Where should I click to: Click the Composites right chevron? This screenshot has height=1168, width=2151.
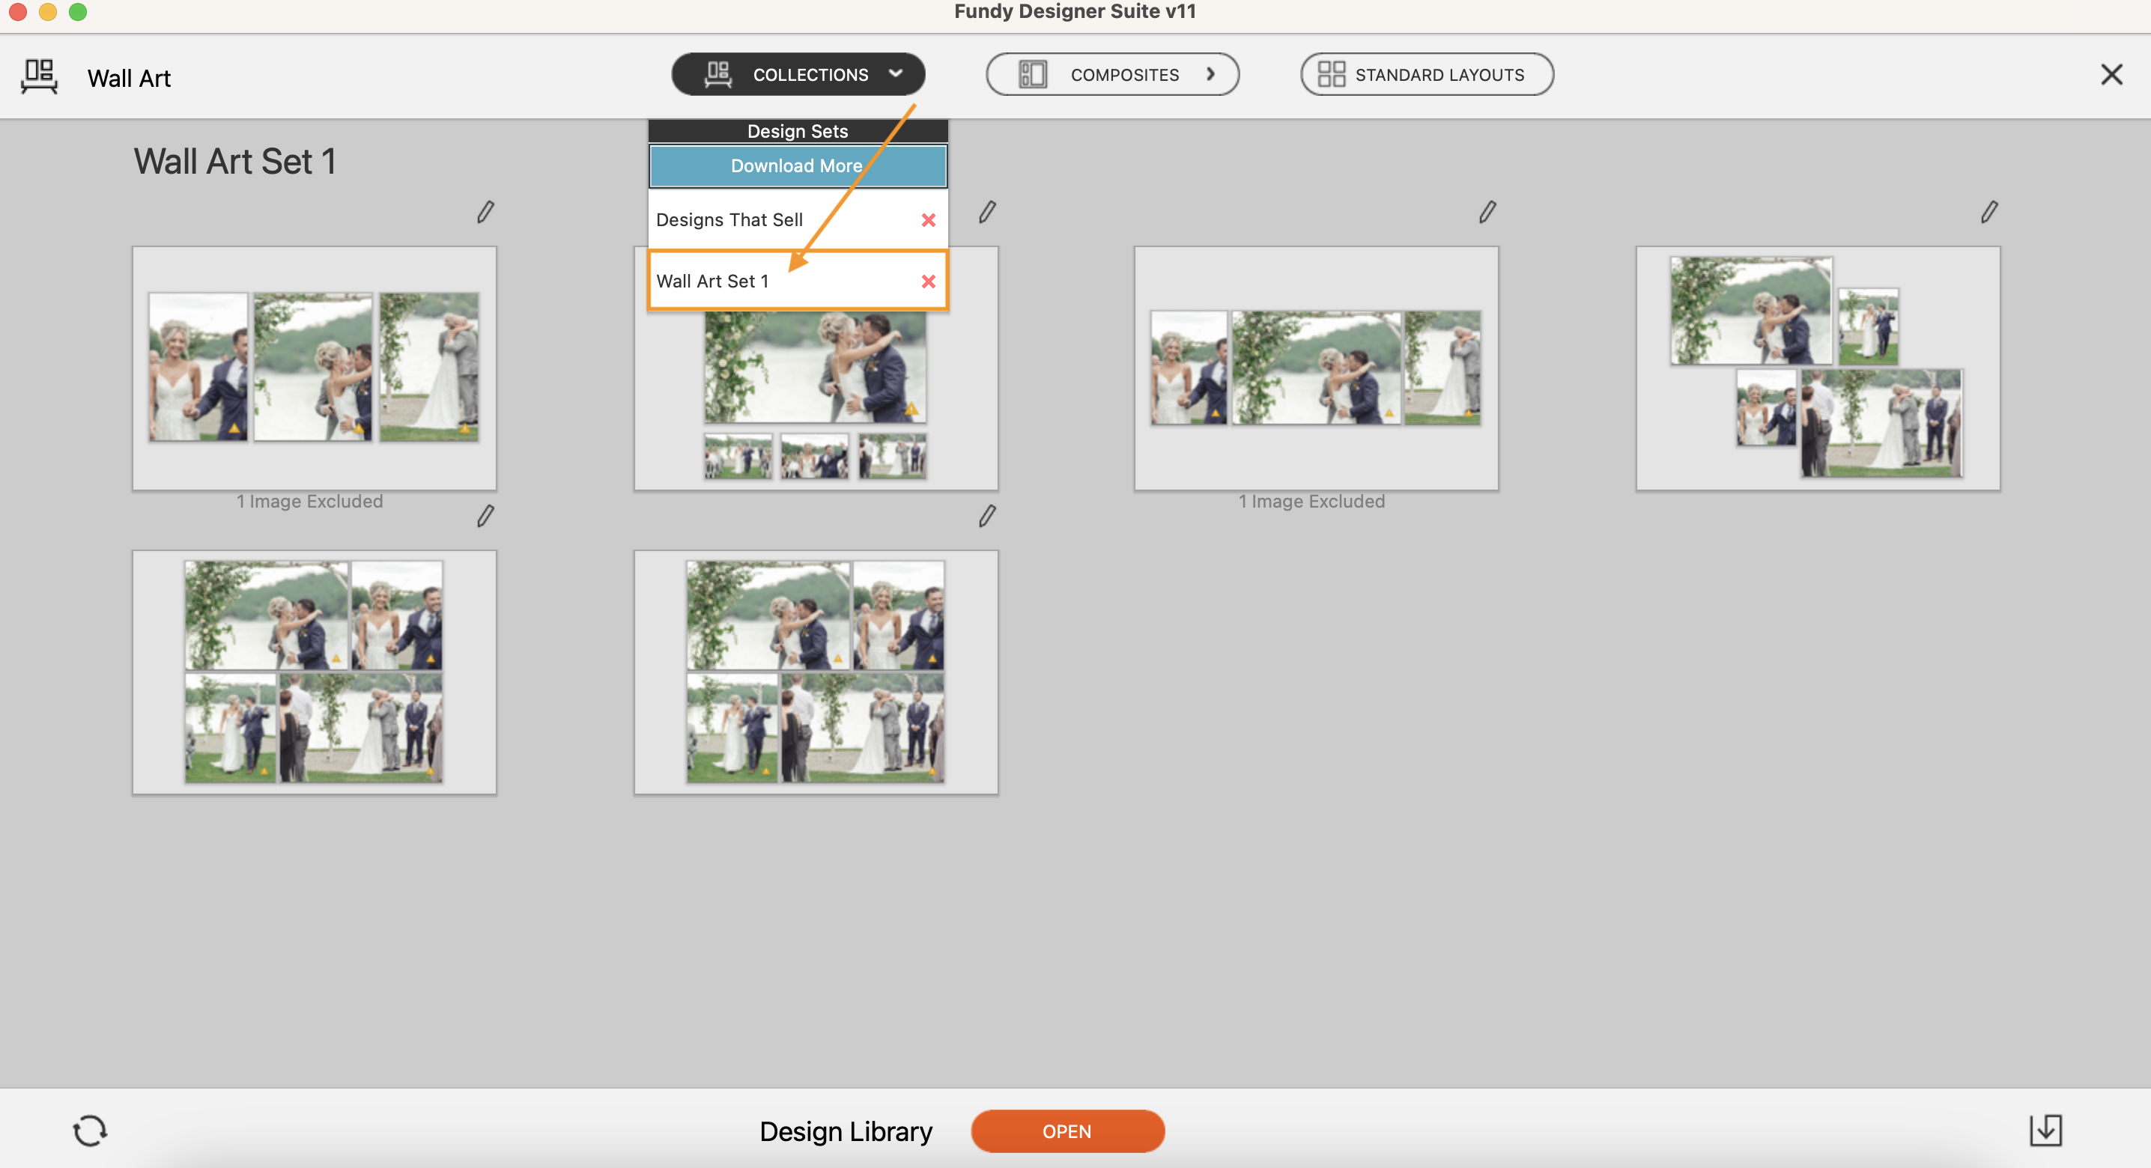tap(1210, 74)
